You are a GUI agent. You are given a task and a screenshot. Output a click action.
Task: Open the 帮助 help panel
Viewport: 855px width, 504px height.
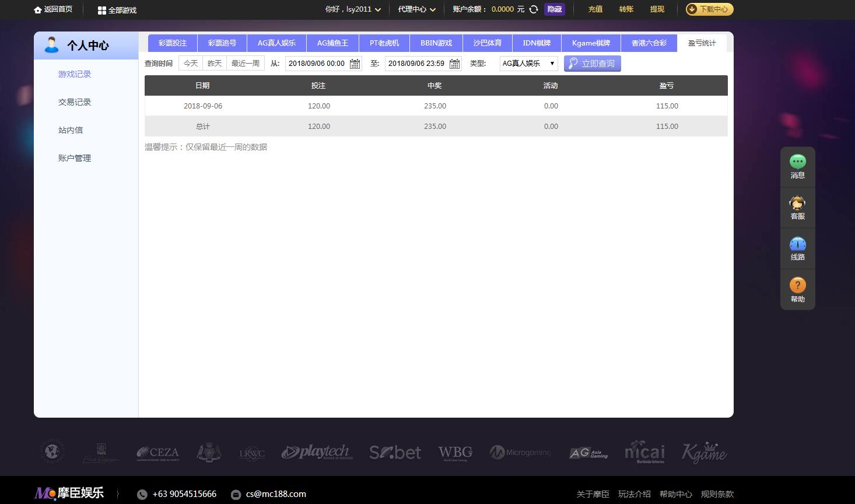(x=797, y=289)
